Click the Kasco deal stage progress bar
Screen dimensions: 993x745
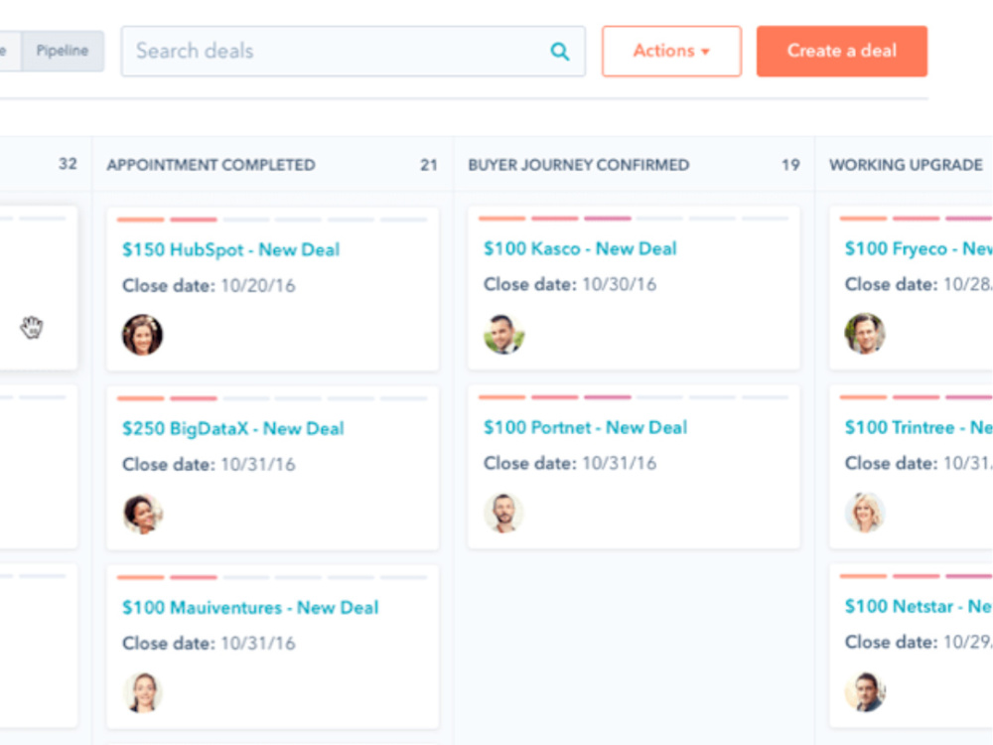point(634,219)
